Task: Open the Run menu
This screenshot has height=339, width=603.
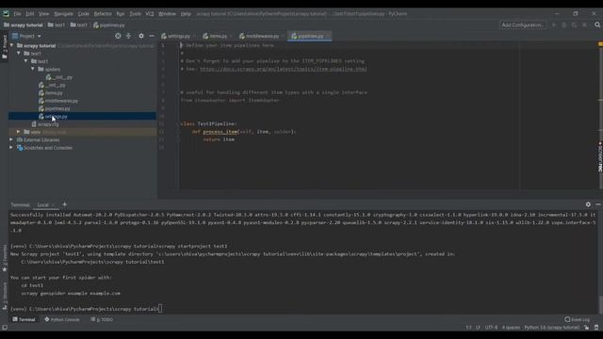Action: coord(121,13)
